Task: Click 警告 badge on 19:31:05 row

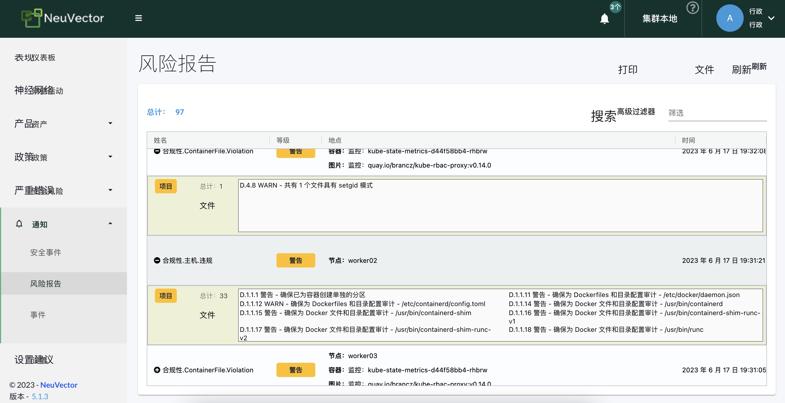Action: [x=296, y=370]
